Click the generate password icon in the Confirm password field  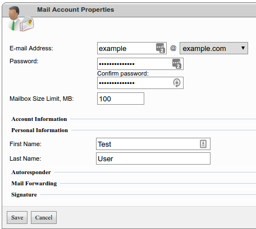[177, 83]
